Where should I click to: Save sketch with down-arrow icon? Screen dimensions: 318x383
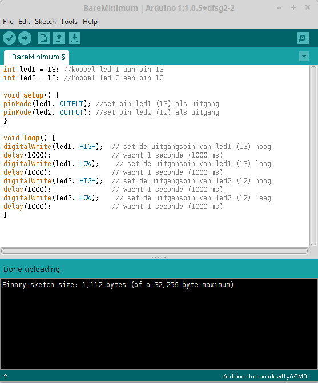coord(74,38)
